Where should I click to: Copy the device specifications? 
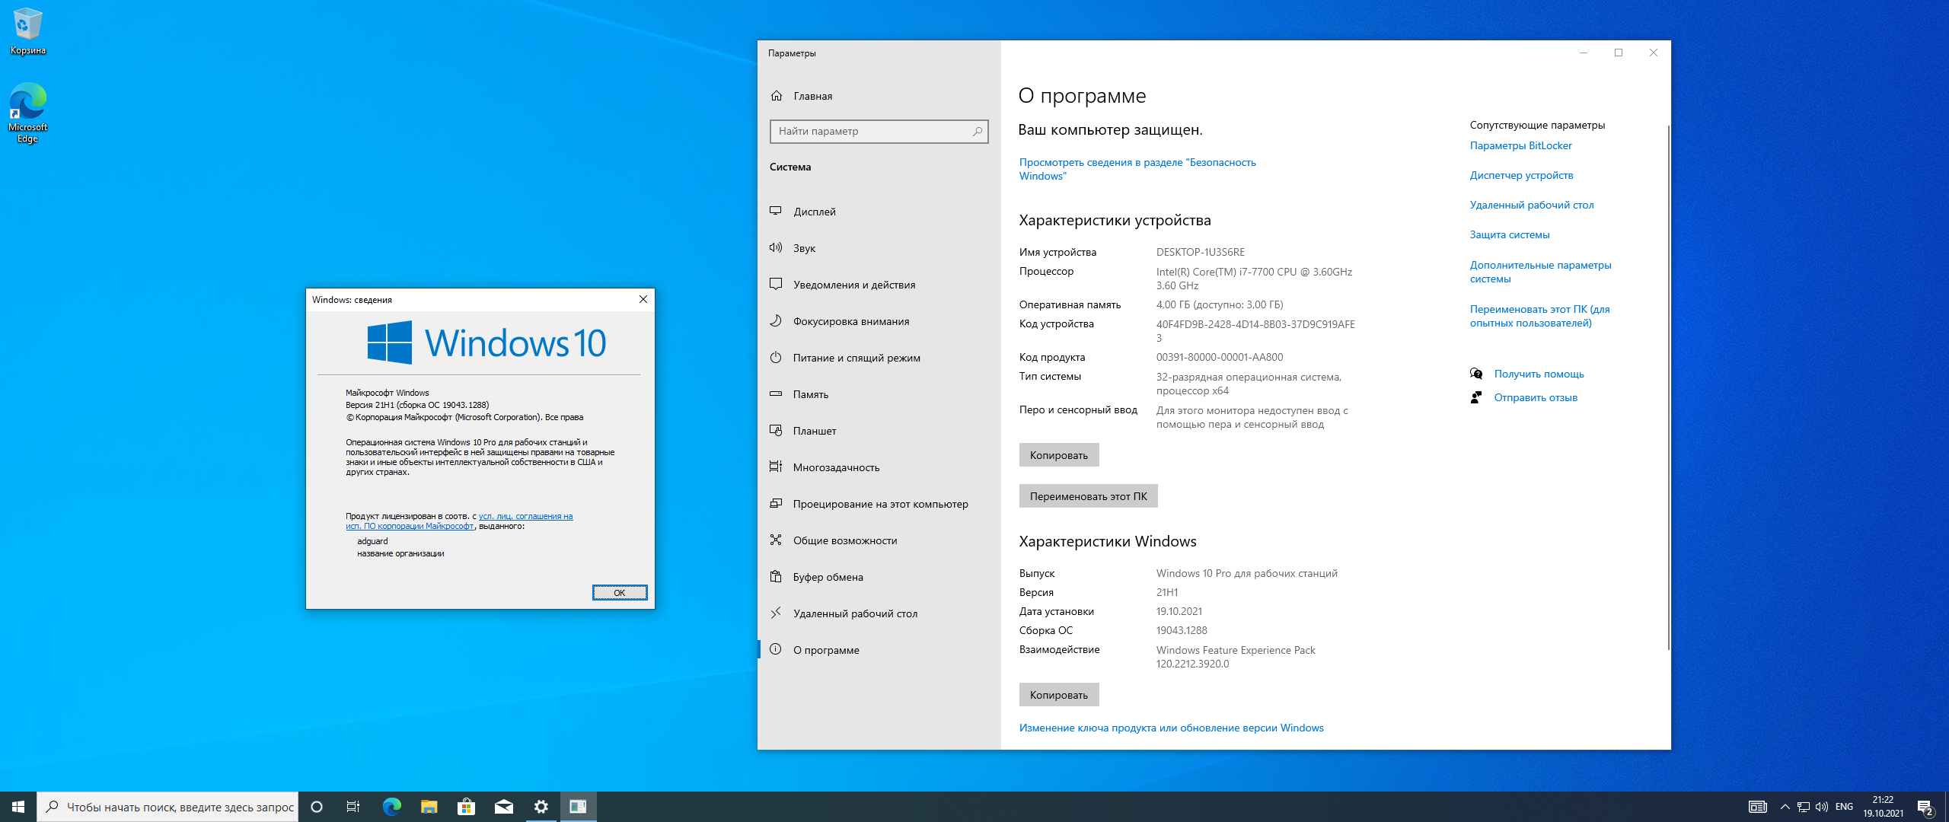pyautogui.click(x=1058, y=455)
